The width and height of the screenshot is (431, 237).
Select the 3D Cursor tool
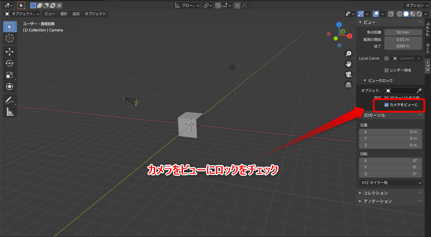(x=10, y=38)
